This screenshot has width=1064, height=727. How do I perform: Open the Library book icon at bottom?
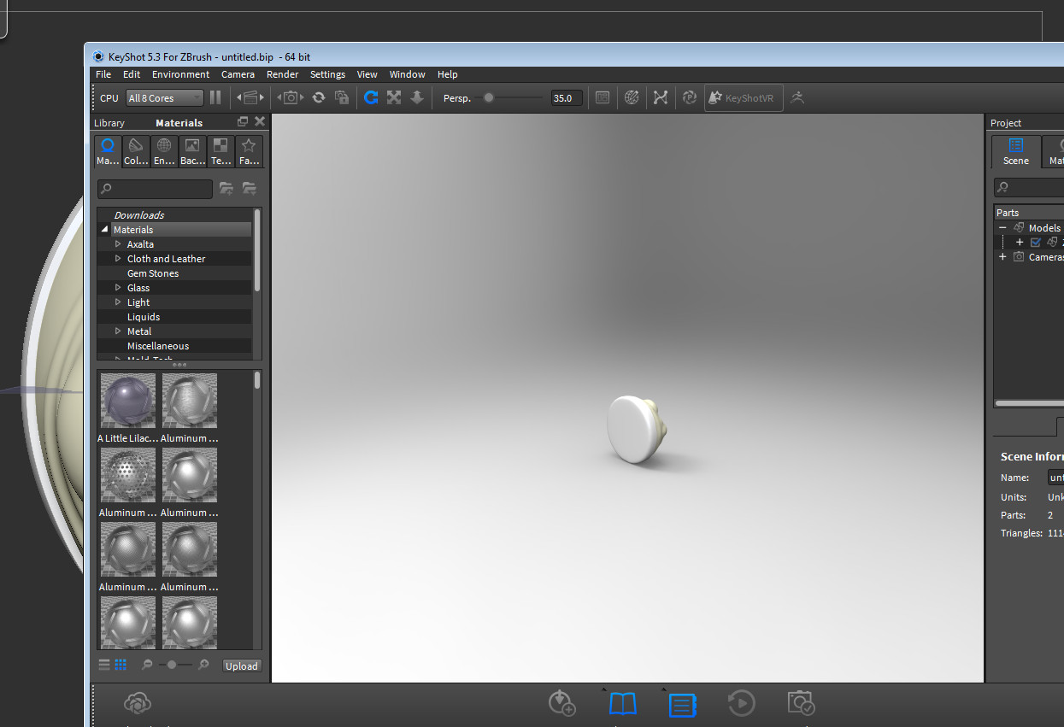tap(622, 703)
